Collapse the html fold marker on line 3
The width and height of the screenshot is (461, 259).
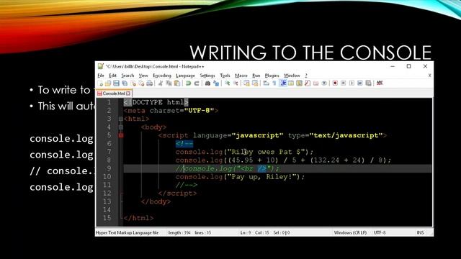120,119
